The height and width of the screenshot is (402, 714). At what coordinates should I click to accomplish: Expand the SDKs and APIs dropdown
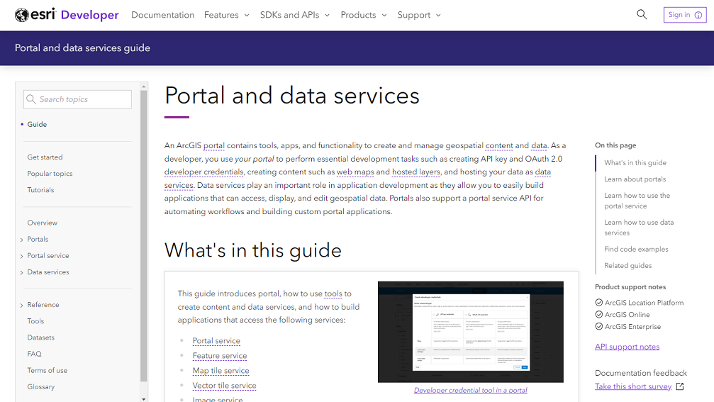(x=295, y=15)
